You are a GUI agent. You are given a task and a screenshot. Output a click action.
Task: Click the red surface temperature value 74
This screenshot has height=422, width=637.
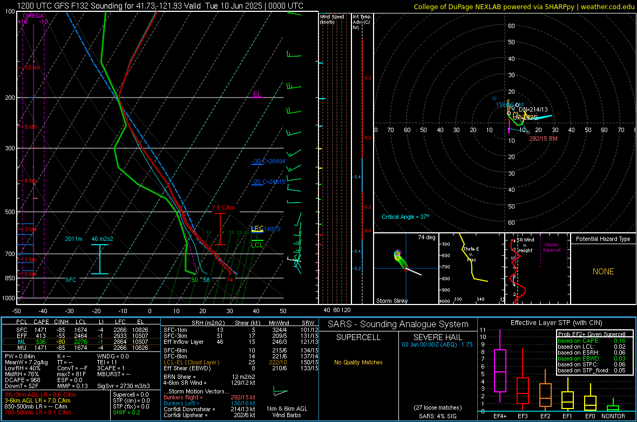(229, 280)
